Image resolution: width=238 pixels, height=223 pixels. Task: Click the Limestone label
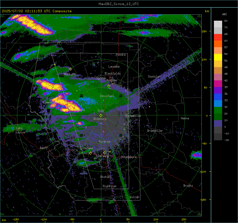(x=50, y=102)
